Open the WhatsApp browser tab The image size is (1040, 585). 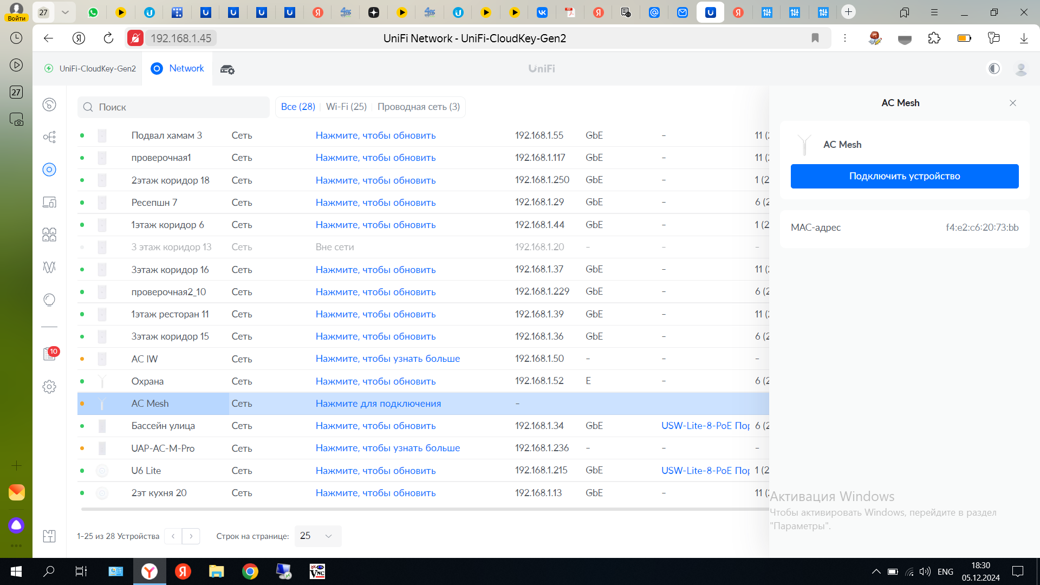(x=93, y=12)
